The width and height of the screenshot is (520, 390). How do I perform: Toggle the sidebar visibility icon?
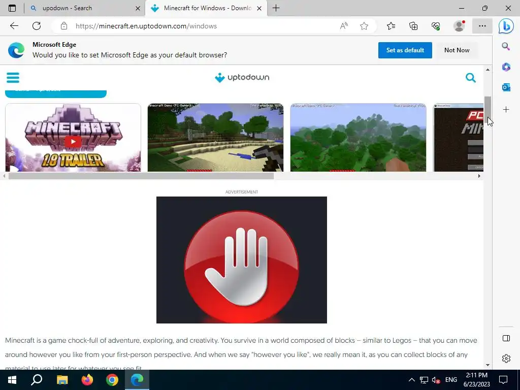click(x=506, y=338)
